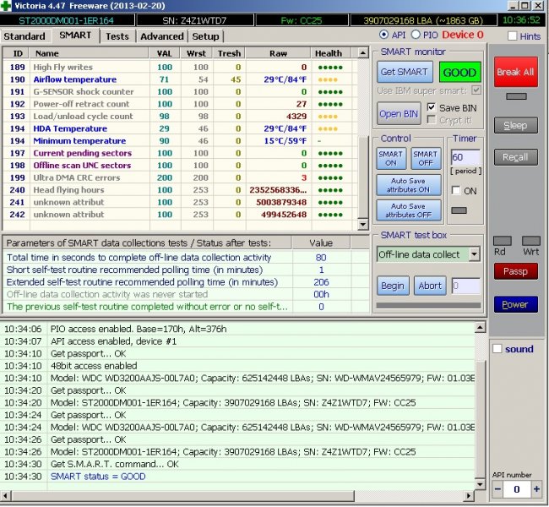Image resolution: width=549 pixels, height=507 pixels.
Task: Turn SMART OFF in Control panel
Action: tap(426, 159)
